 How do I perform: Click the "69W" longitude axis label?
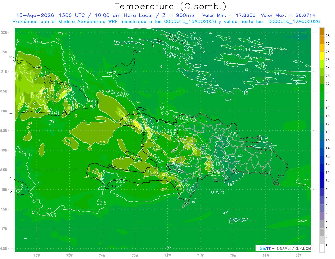[266, 256]
